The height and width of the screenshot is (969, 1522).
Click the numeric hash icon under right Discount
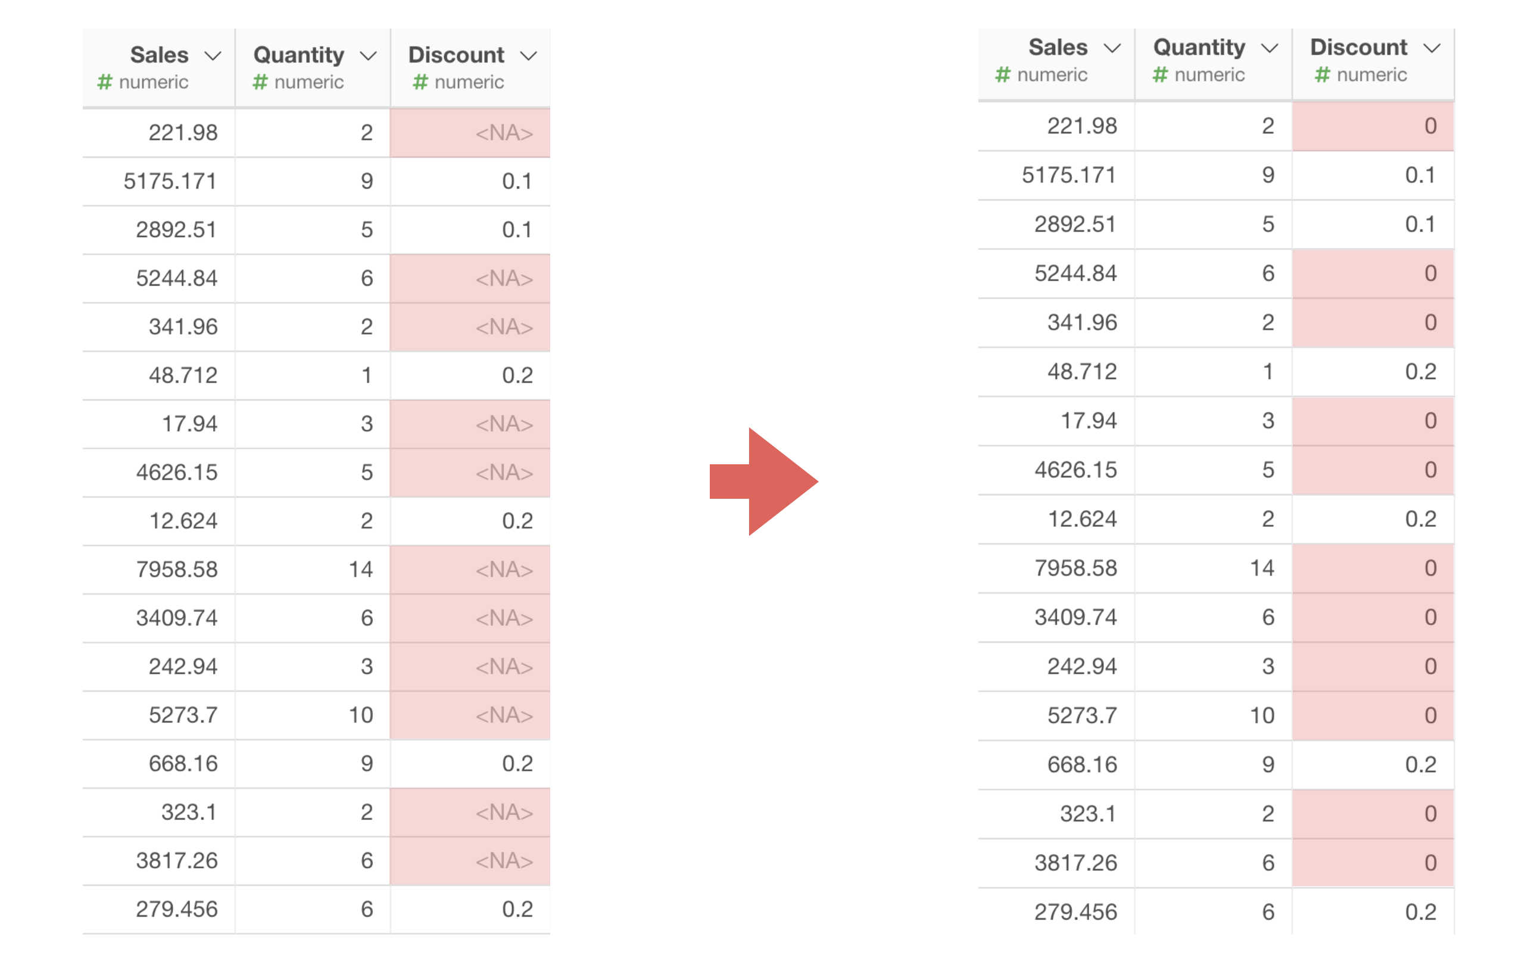1323,75
